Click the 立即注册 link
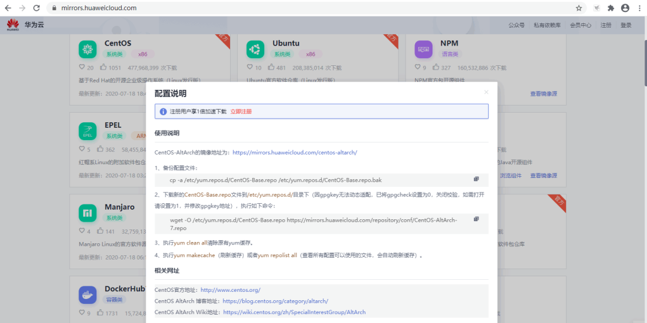647x323 pixels. [x=241, y=111]
